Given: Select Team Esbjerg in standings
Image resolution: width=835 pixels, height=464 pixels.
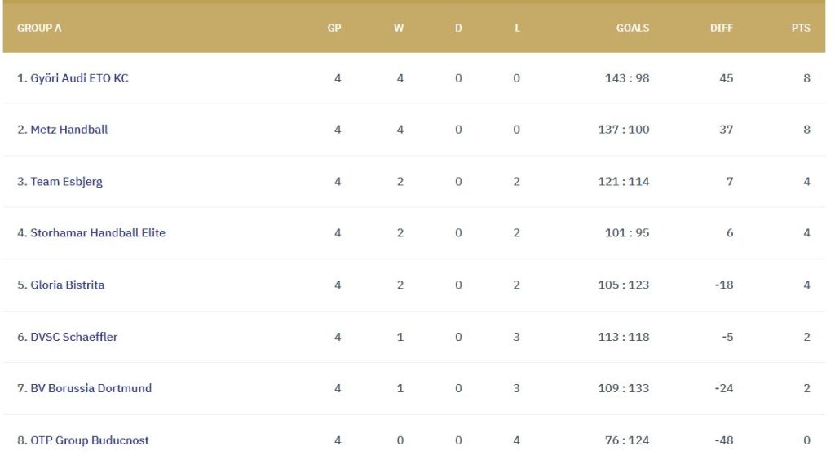Looking at the screenshot, I should click(66, 182).
